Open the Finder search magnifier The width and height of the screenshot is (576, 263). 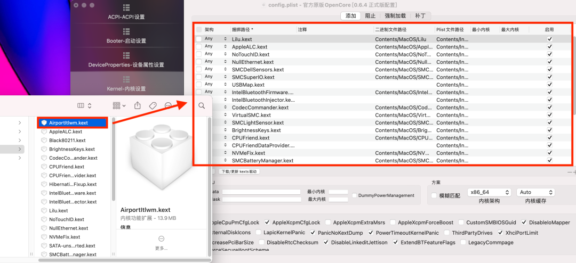coord(202,105)
